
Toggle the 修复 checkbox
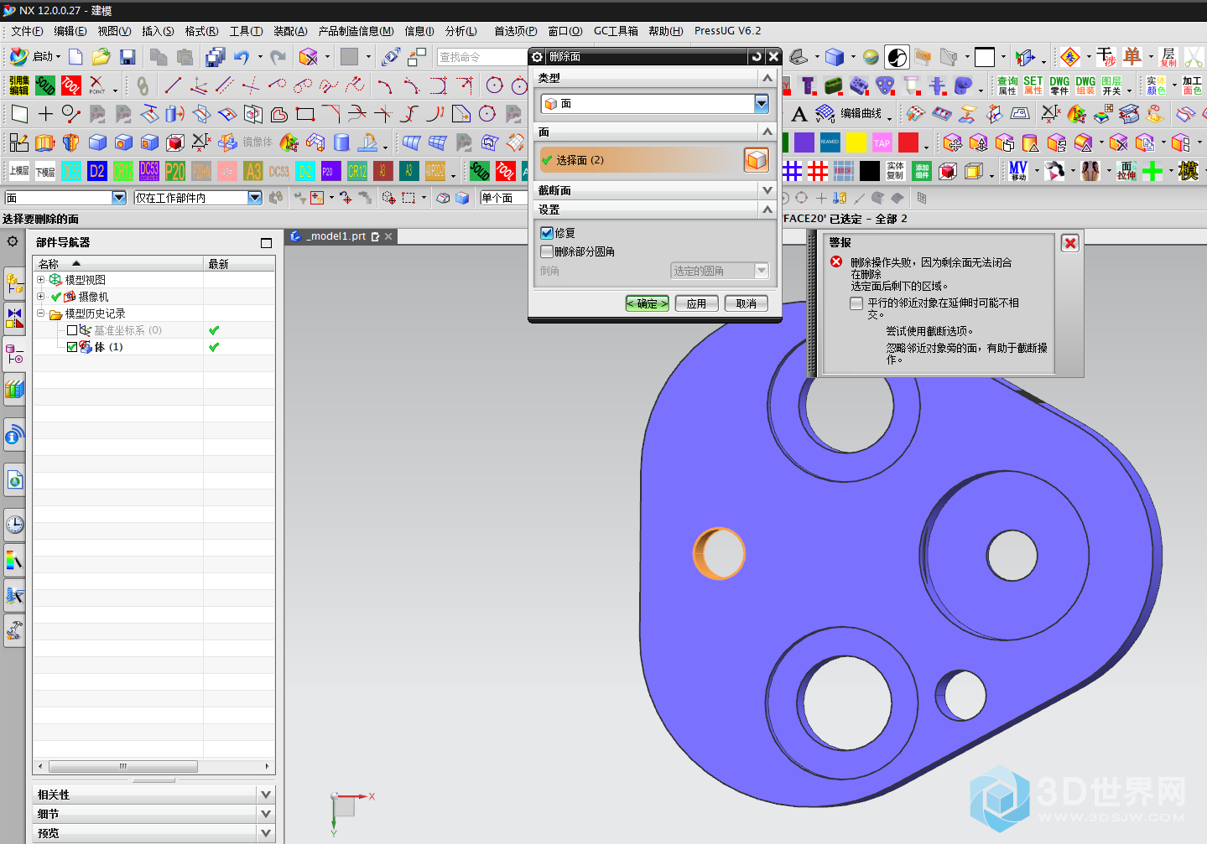click(547, 233)
